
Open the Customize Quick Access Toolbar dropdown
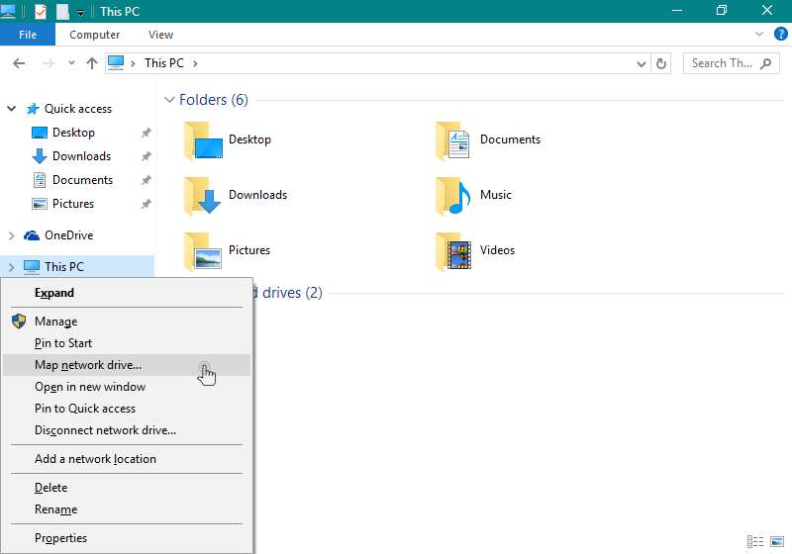click(80, 13)
